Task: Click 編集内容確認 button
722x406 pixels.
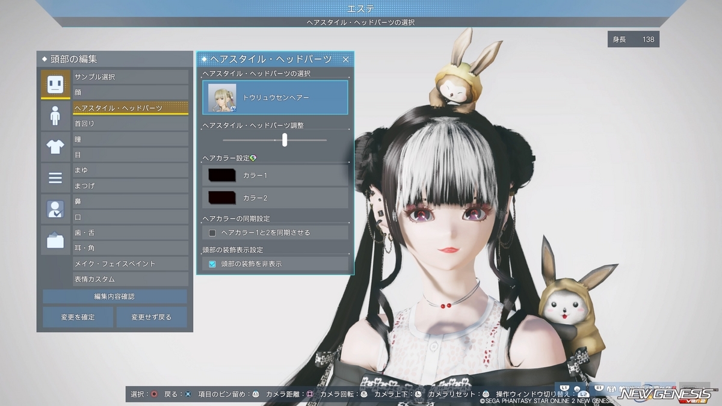Action: [115, 297]
